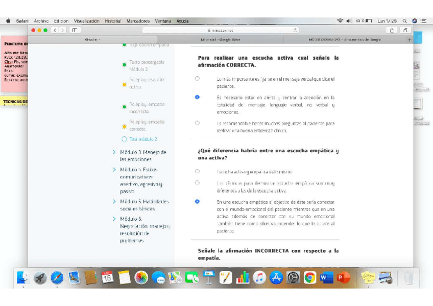Open the App Store dock icon
The width and height of the screenshot is (433, 306).
(x=276, y=277)
